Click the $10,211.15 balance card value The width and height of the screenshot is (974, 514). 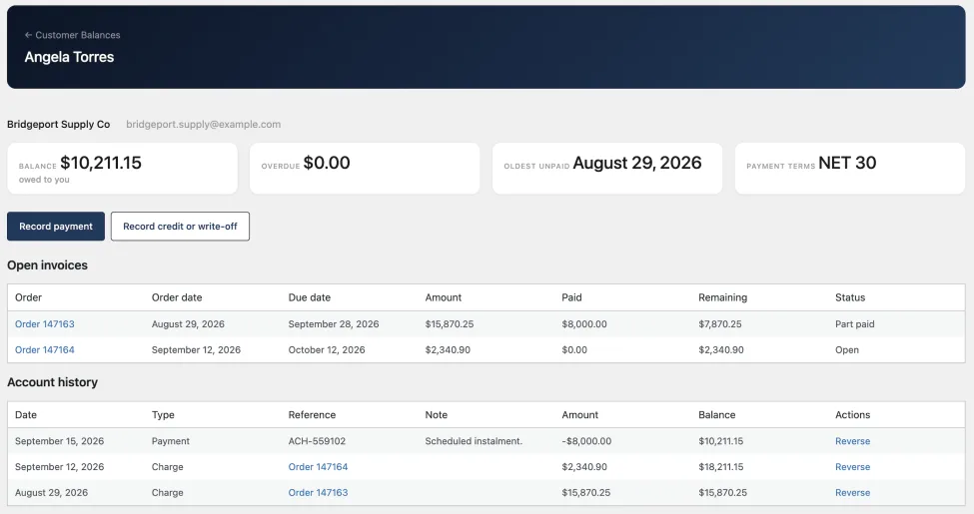click(101, 163)
